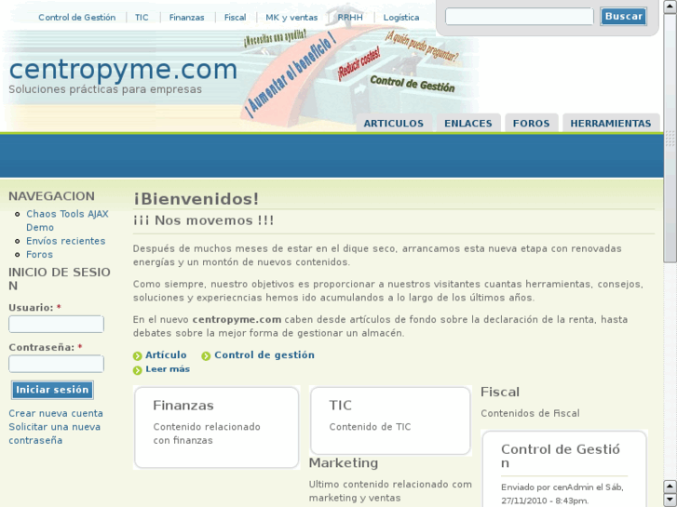This screenshot has width=677, height=507.
Task: Click the ¡Bienvenidos! page heading
Action: click(x=196, y=199)
